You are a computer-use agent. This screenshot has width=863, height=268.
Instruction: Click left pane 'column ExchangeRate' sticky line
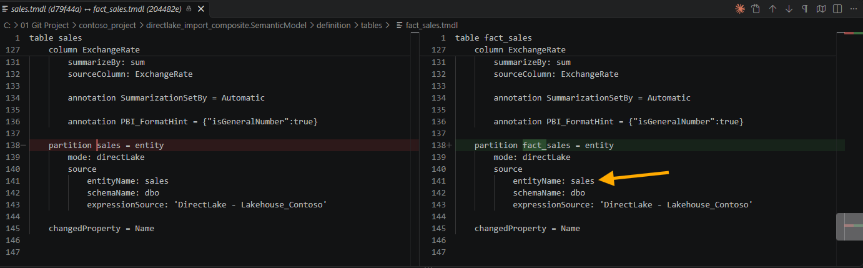pyautogui.click(x=94, y=50)
